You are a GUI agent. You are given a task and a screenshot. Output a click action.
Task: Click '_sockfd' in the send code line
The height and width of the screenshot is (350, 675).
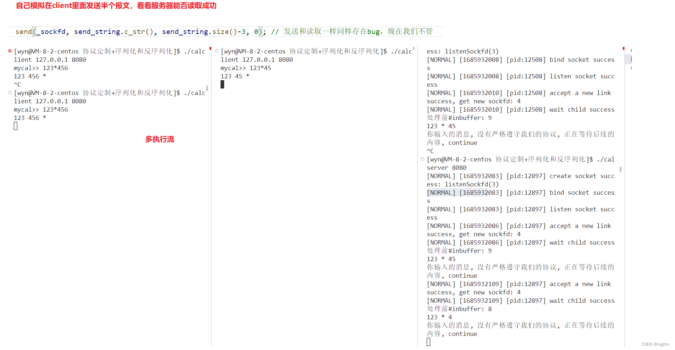[x=51, y=31]
